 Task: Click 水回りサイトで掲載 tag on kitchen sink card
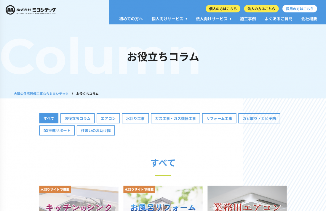(55, 189)
